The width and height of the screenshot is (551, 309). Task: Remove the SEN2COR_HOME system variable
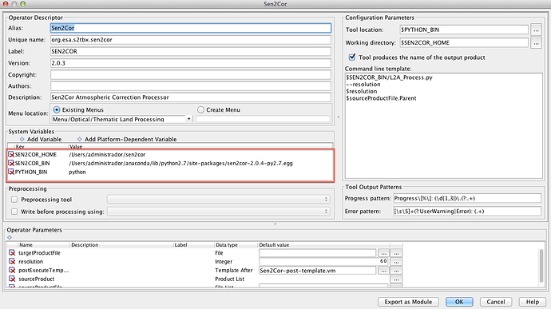pos(11,155)
